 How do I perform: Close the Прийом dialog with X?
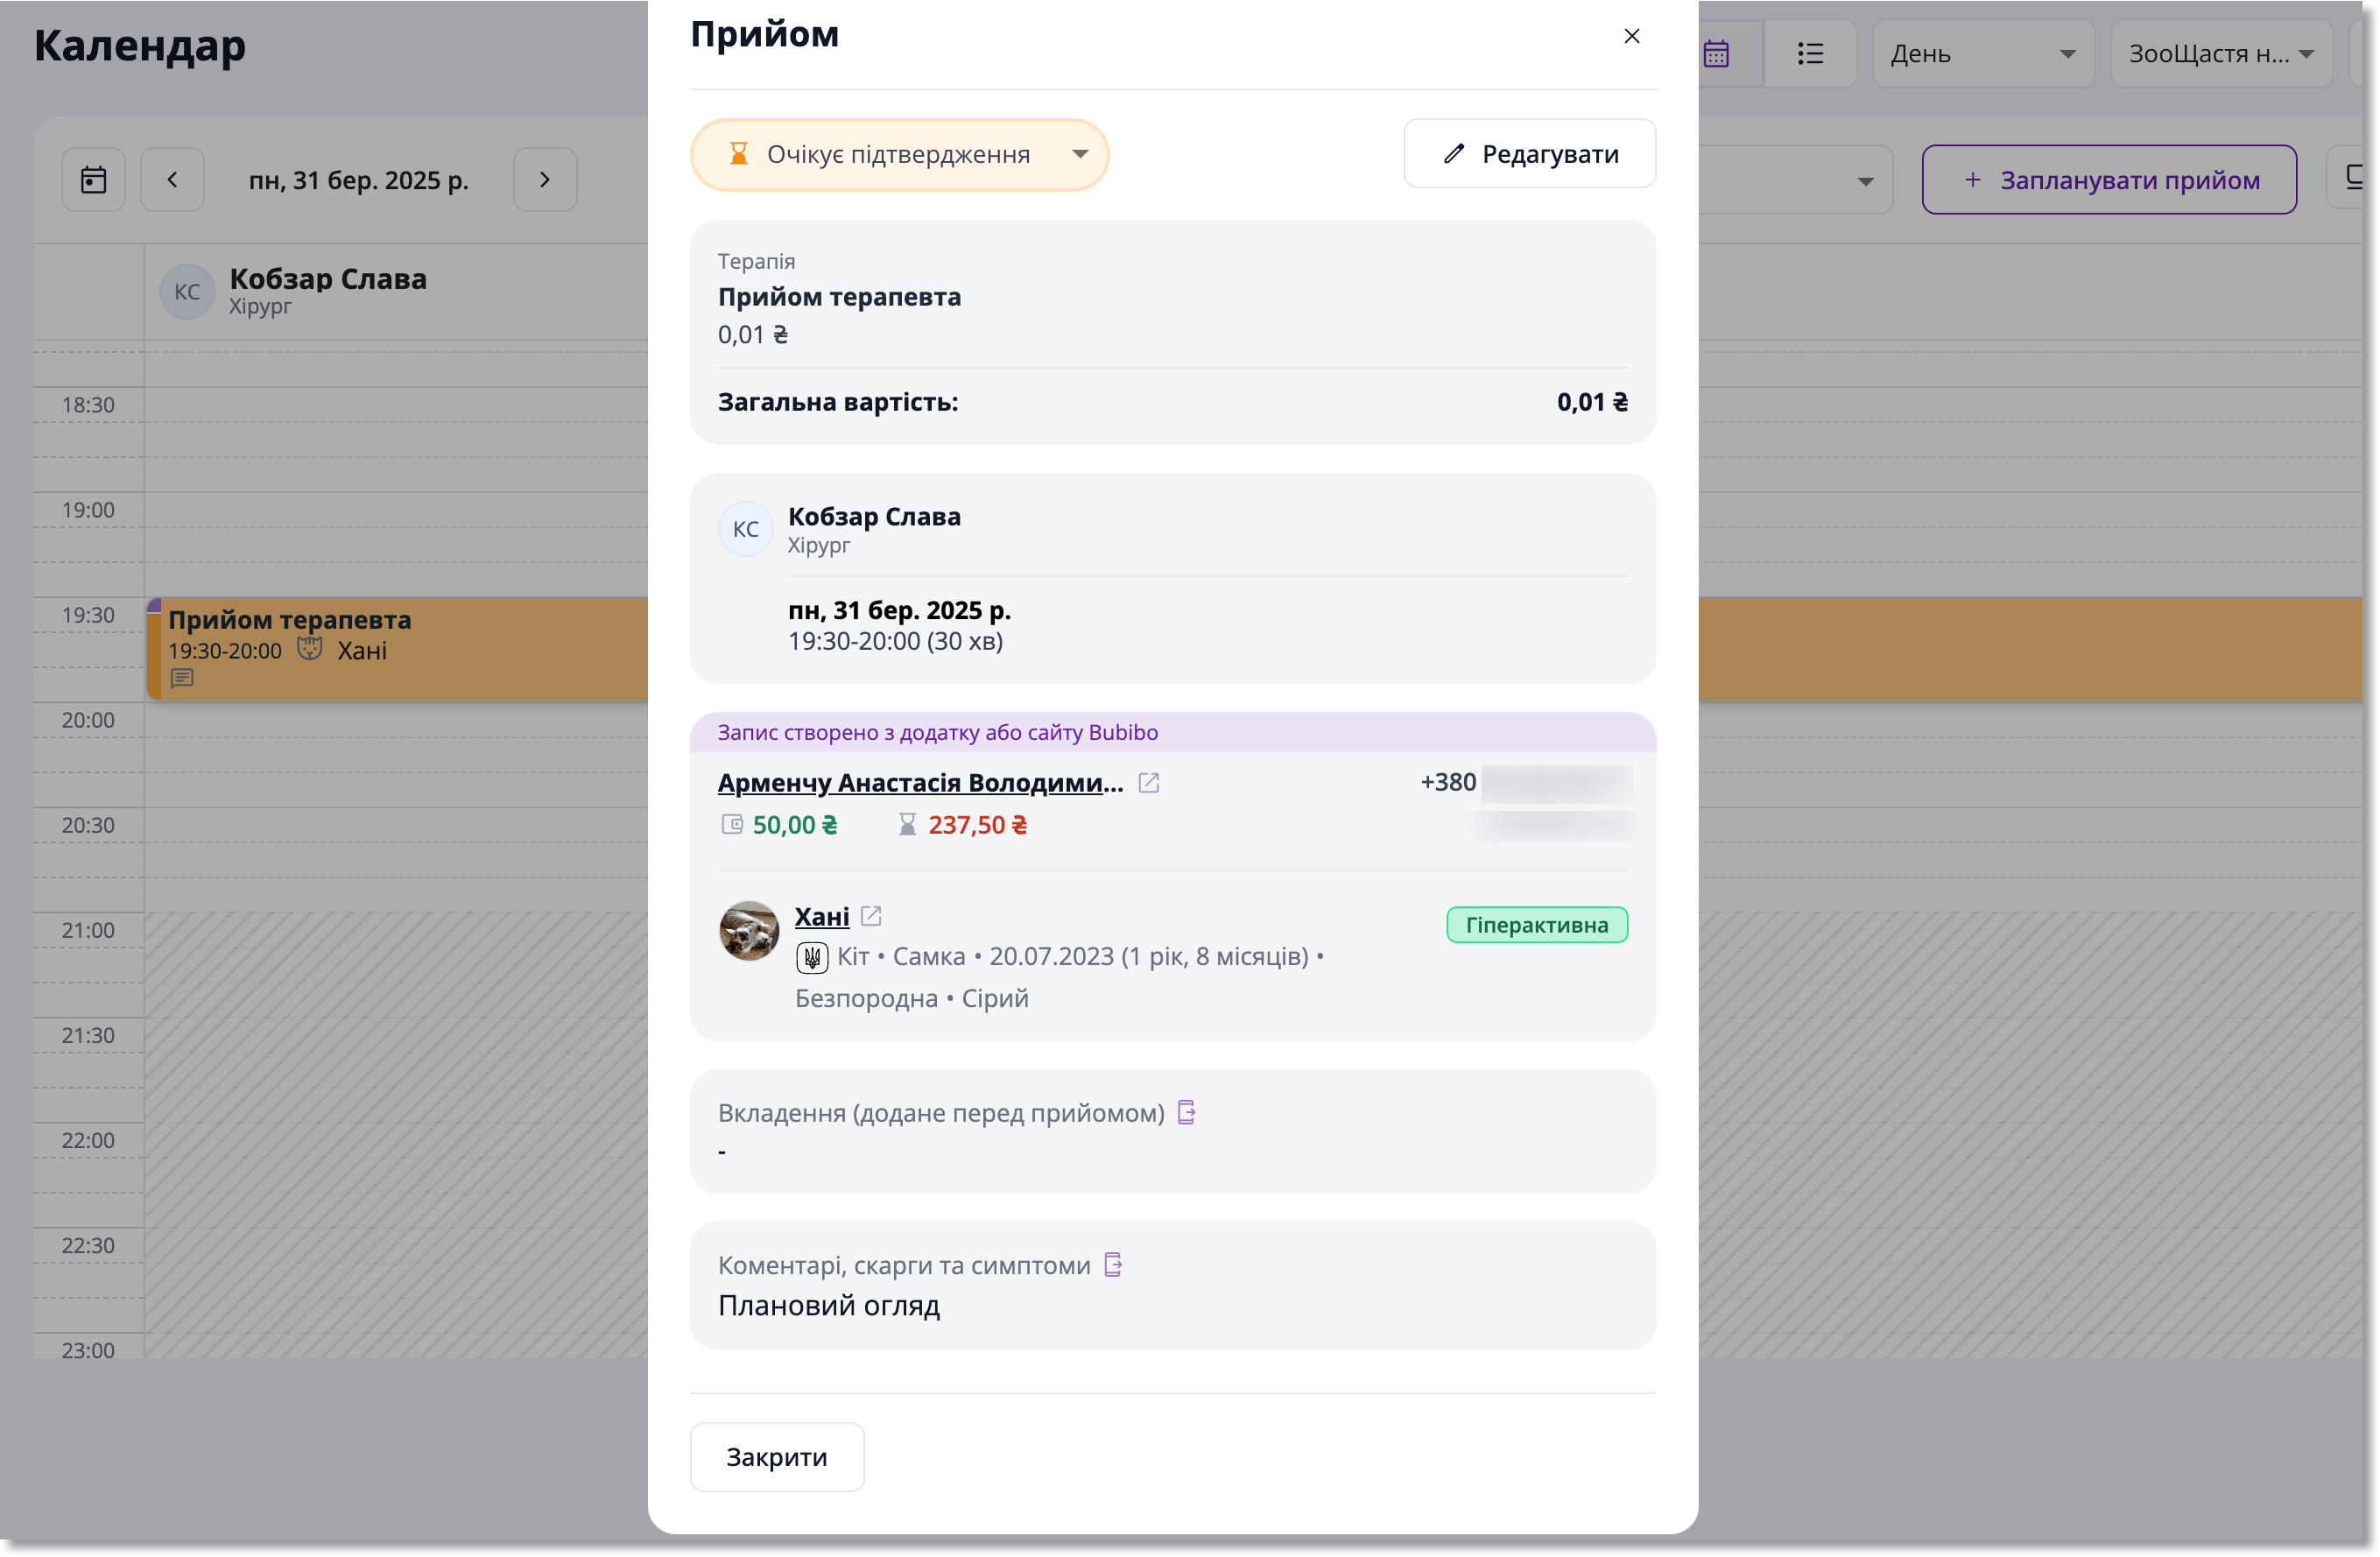[x=1631, y=36]
